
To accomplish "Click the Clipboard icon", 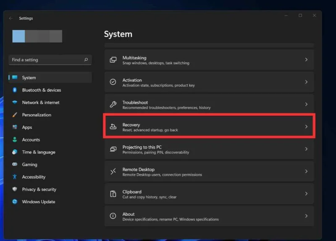I will 113,194.
